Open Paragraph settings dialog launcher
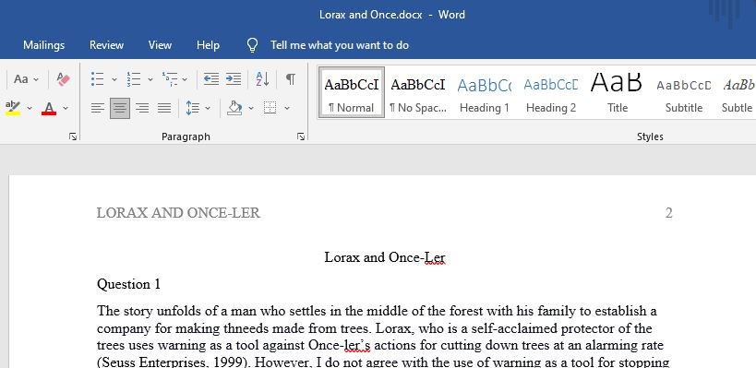Screen dimensions: 756x368 [301, 137]
